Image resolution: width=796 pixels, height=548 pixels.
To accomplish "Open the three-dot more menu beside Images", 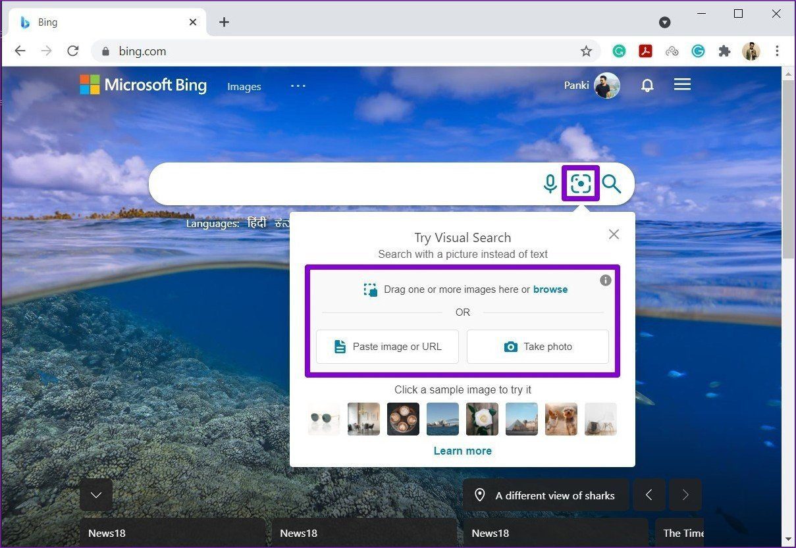I will tap(298, 86).
